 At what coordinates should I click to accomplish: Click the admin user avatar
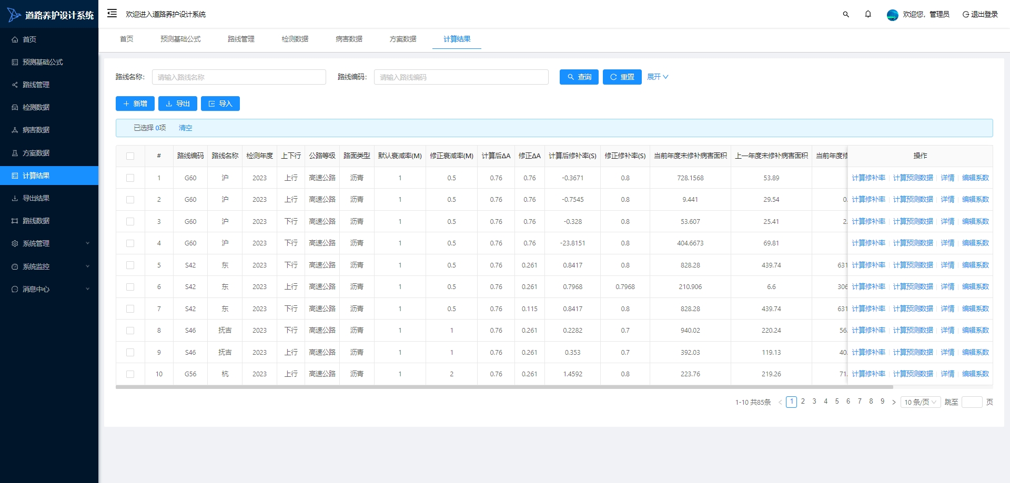tap(892, 15)
